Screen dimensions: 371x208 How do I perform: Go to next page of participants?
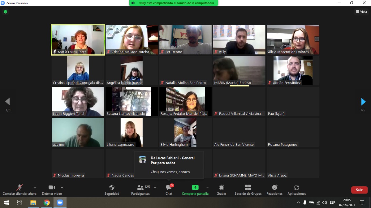363,102
